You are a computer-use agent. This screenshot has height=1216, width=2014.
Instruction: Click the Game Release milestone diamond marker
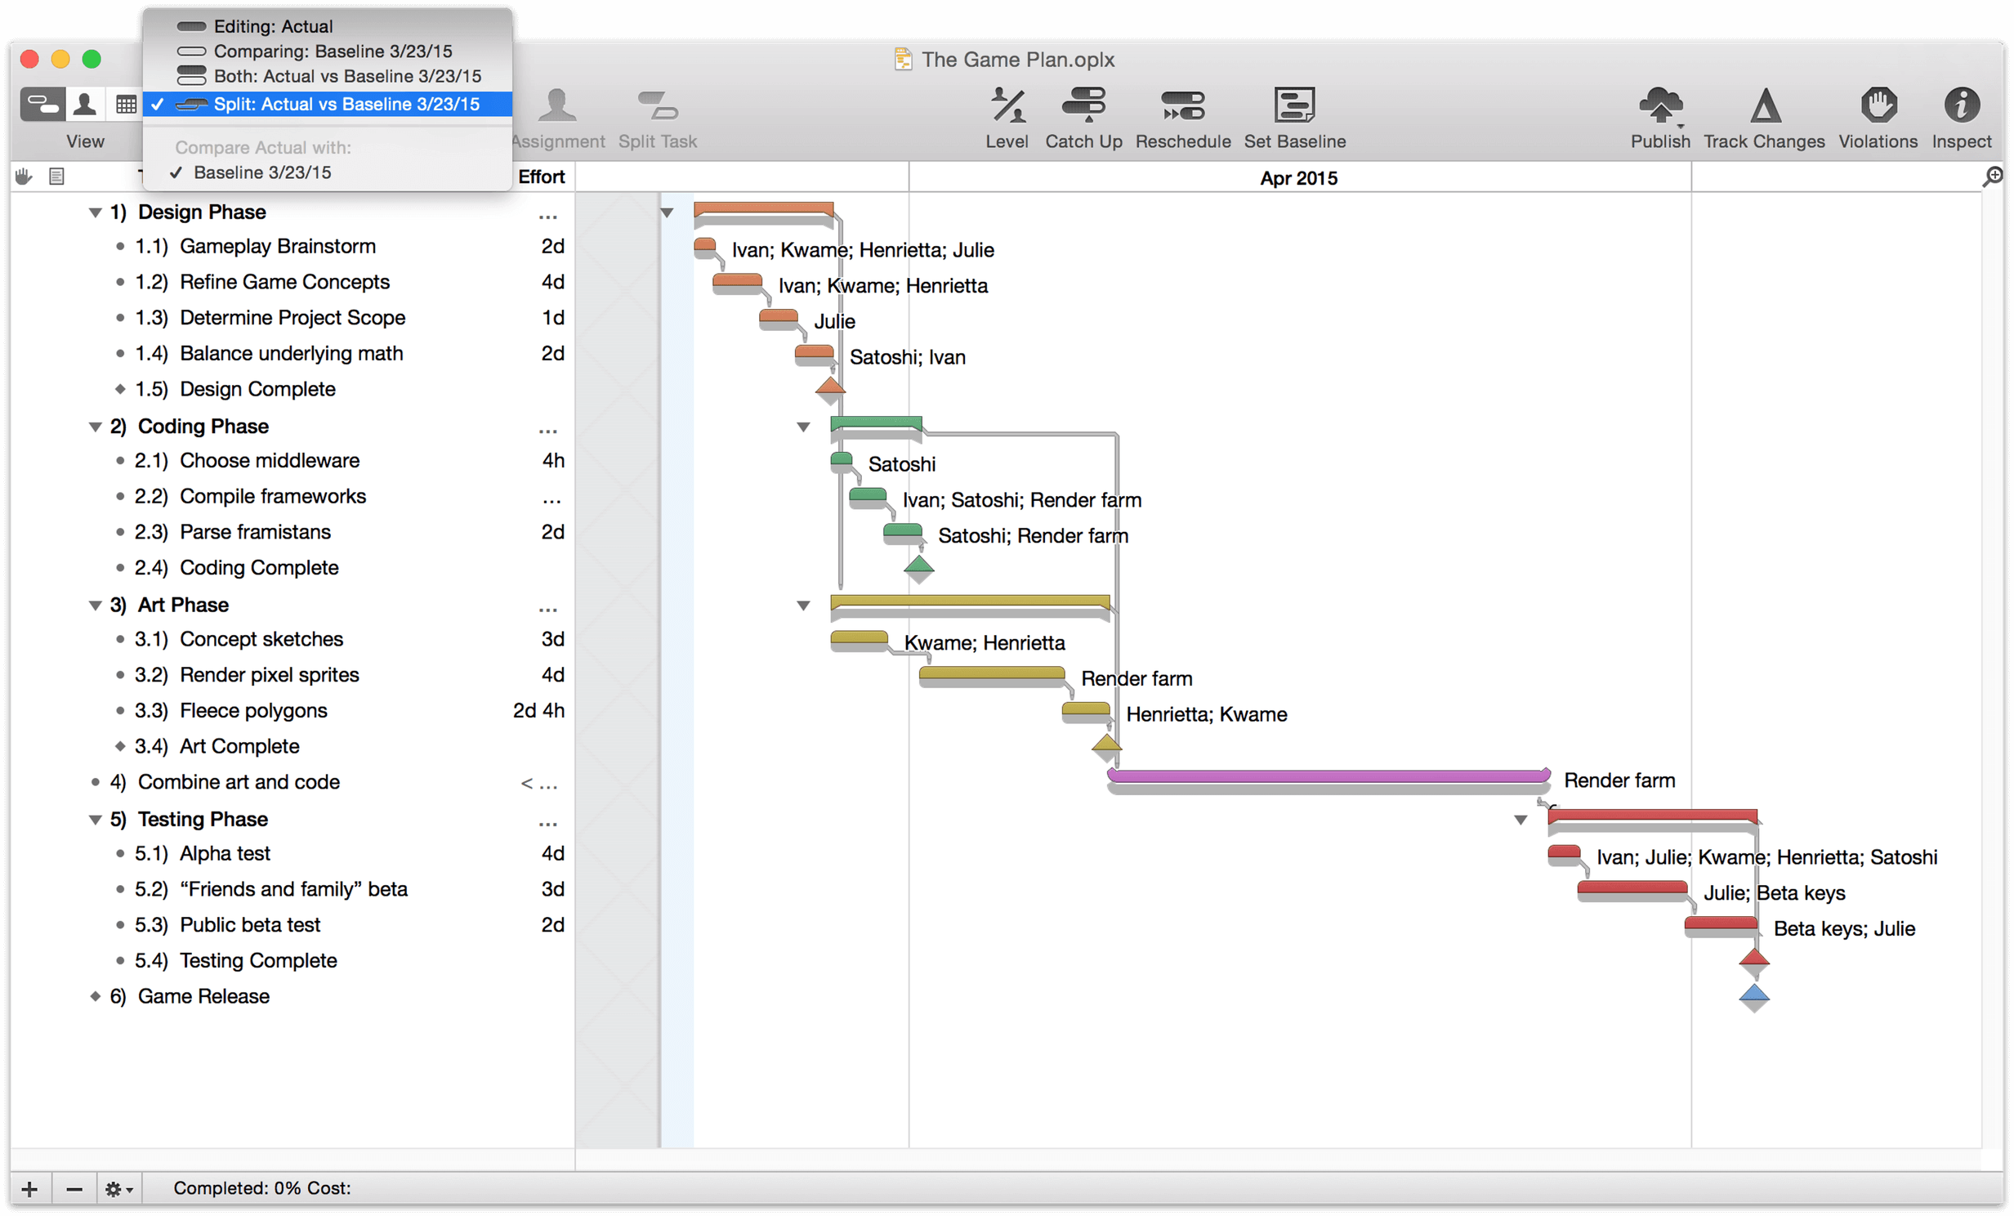pyautogui.click(x=1753, y=997)
